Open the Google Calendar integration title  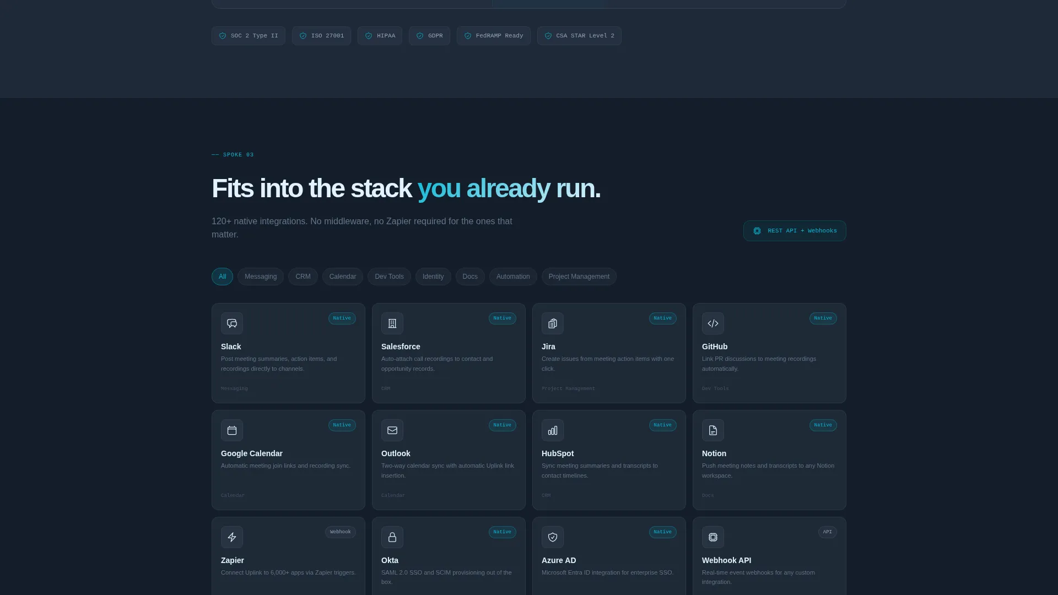(252, 453)
